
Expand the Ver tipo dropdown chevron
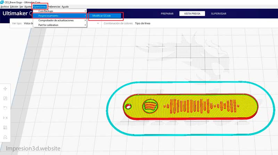[x=98, y=23]
